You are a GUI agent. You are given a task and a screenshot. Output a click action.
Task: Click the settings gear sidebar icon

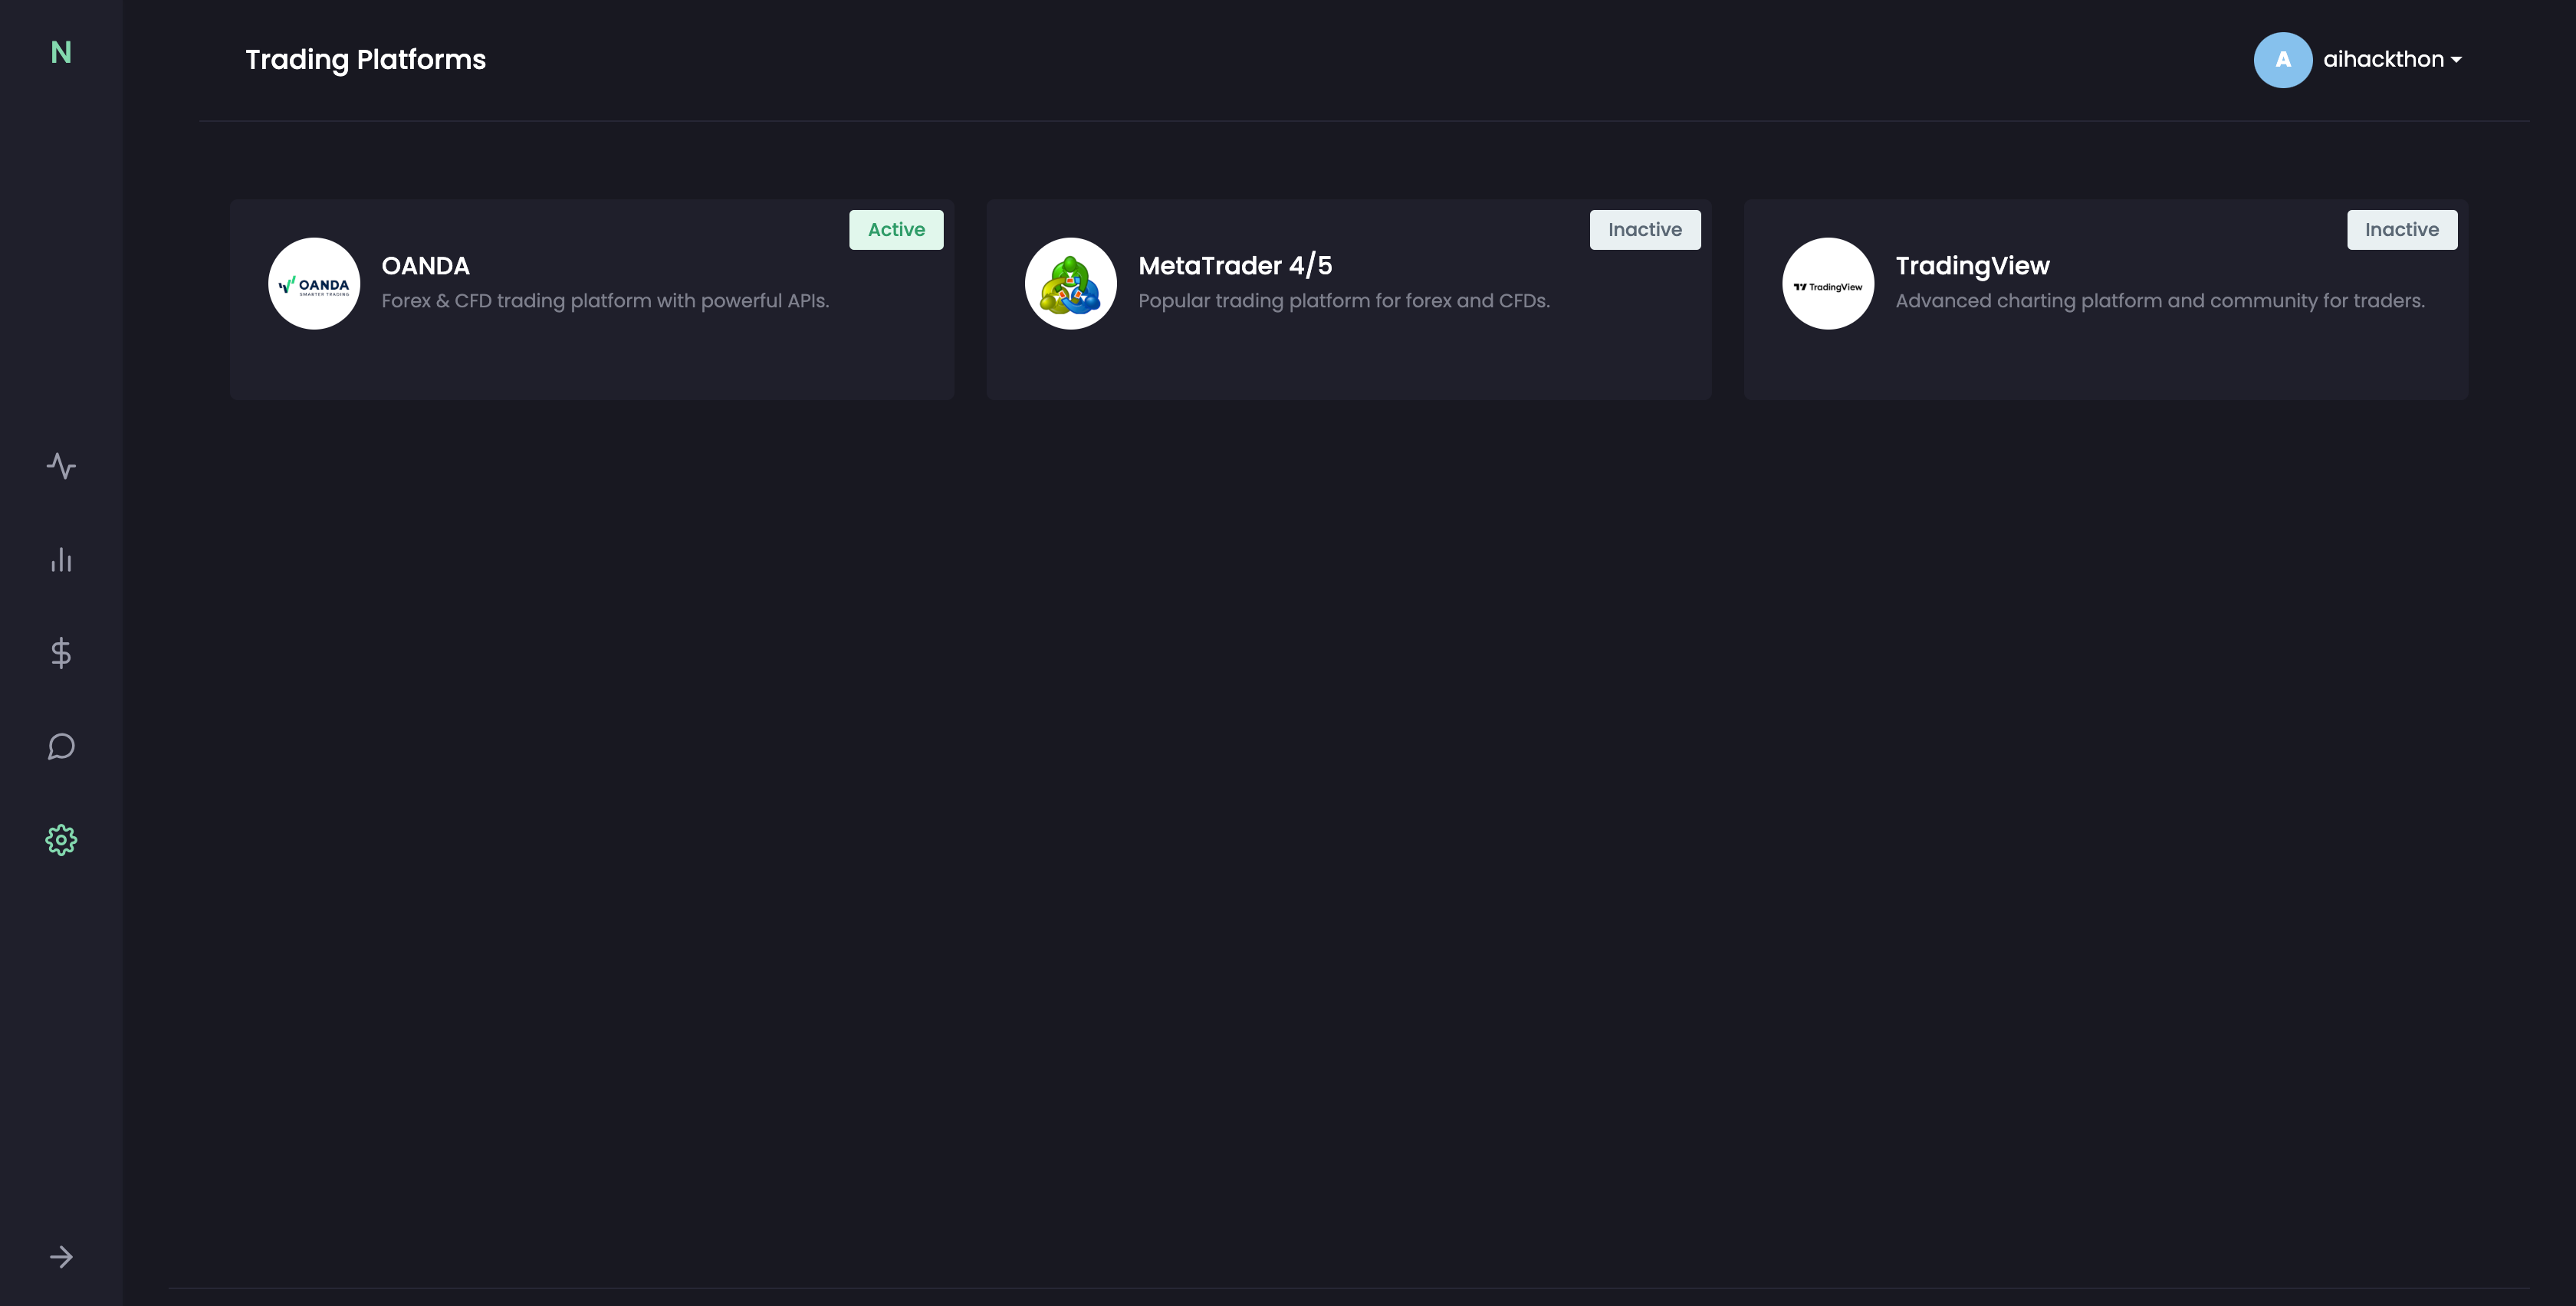(x=61, y=840)
